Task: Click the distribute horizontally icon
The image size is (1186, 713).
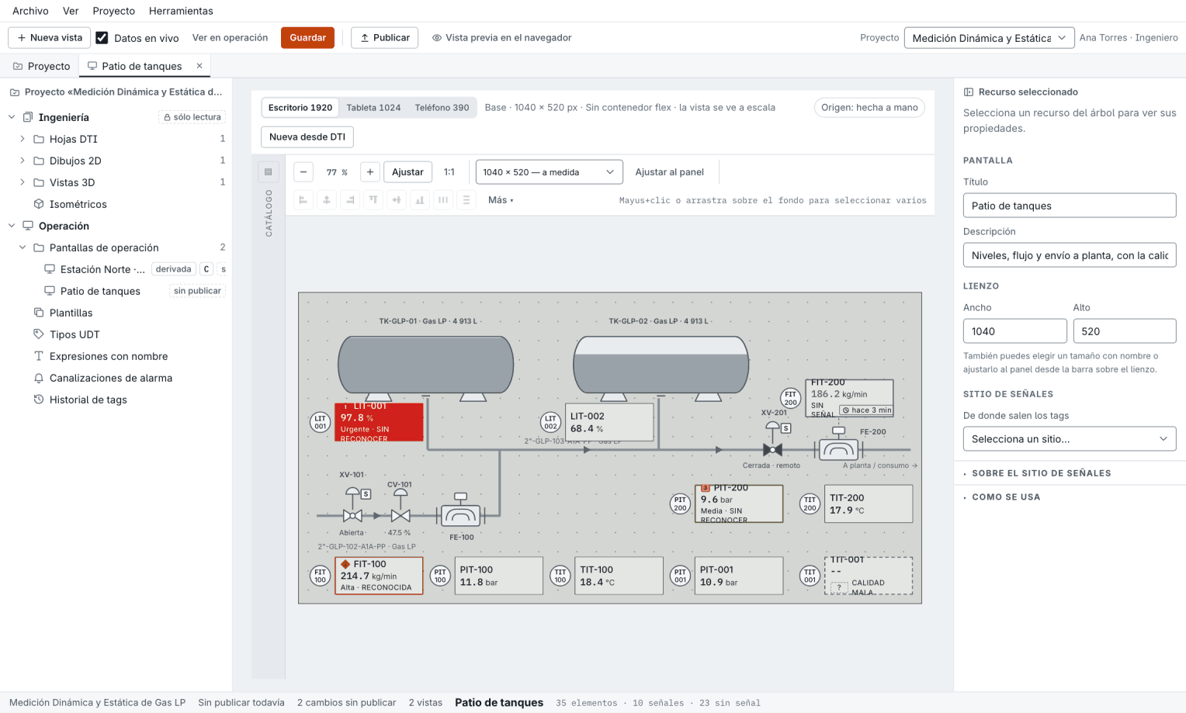Action: tap(443, 200)
